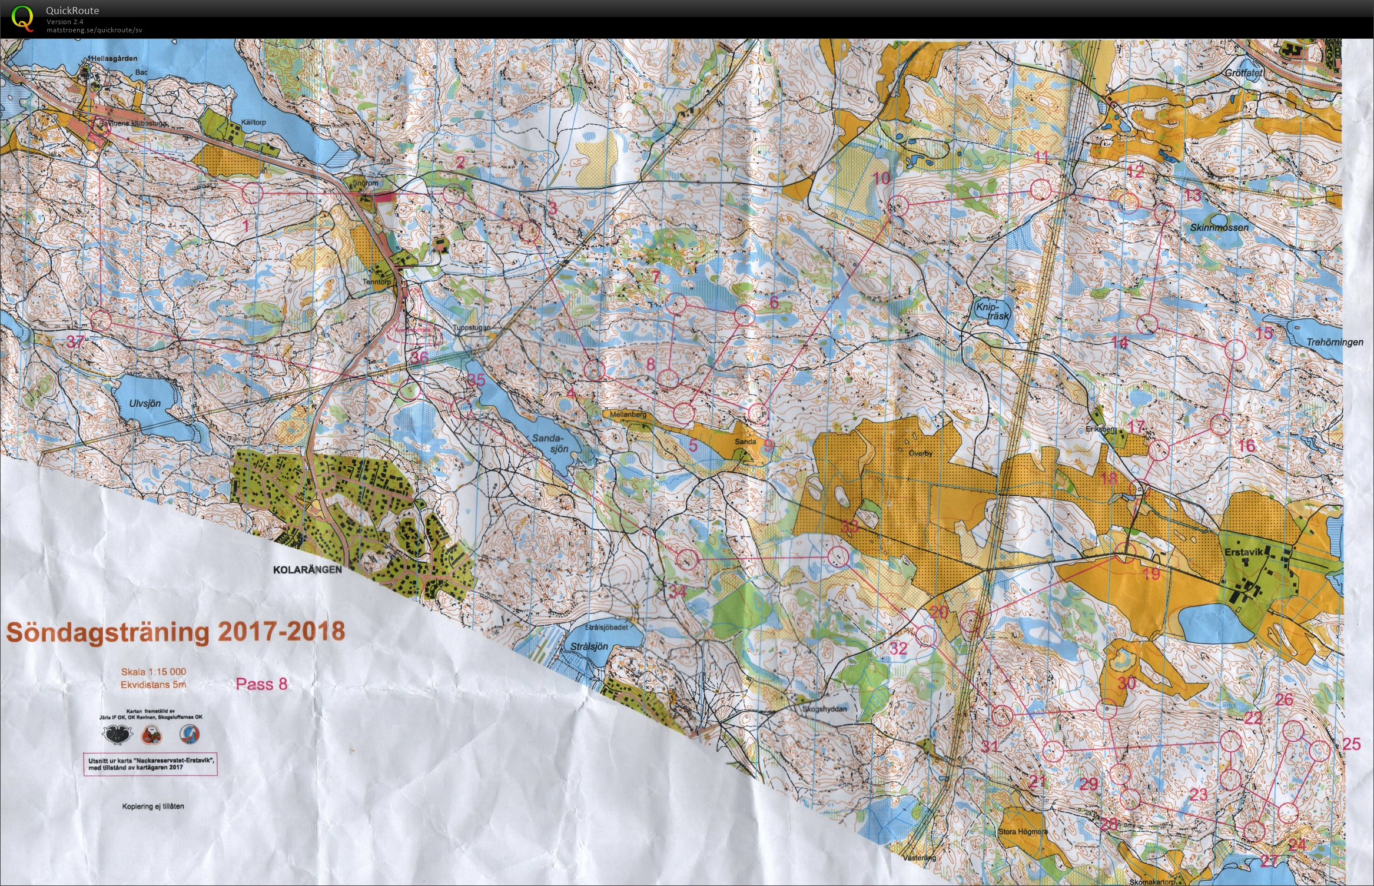Click the control number 30 label

point(1126,683)
